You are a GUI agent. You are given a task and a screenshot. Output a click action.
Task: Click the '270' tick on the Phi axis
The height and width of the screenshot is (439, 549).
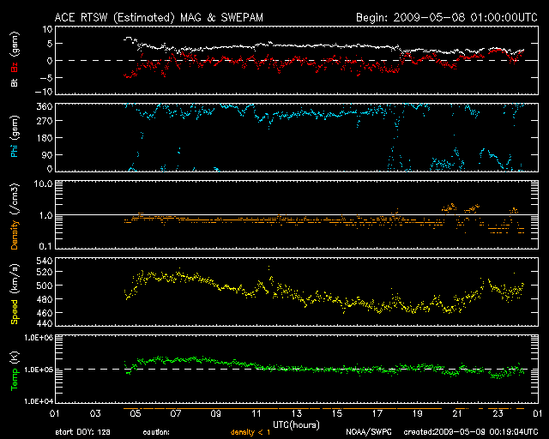pos(45,121)
